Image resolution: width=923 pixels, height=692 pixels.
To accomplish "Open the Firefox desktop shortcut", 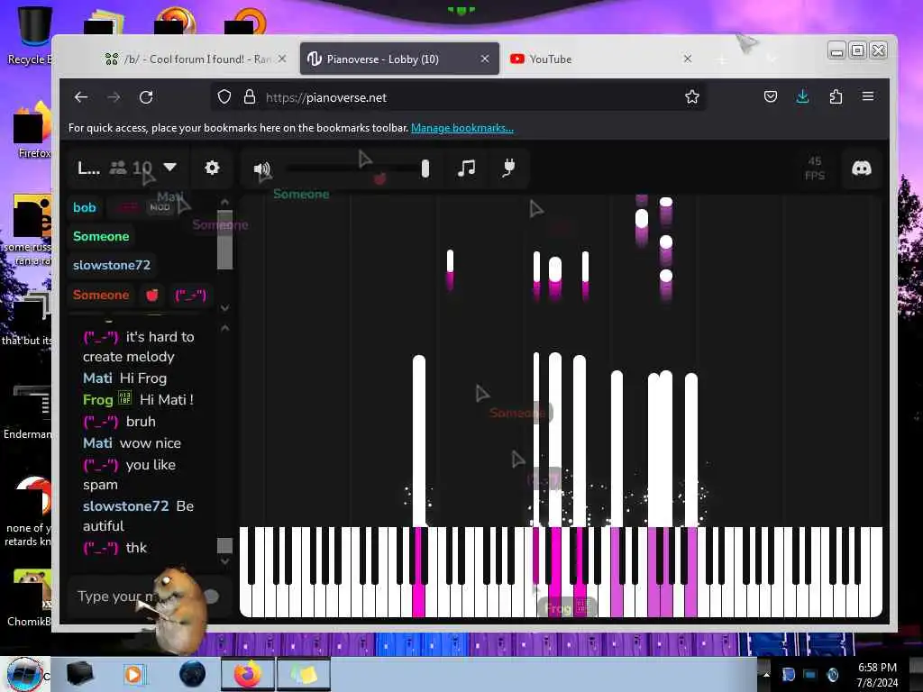I will pos(32,131).
